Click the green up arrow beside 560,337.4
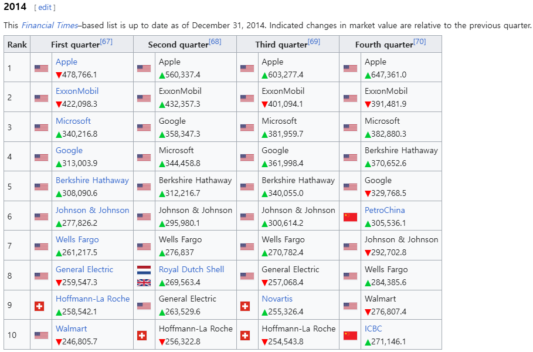 162,75
